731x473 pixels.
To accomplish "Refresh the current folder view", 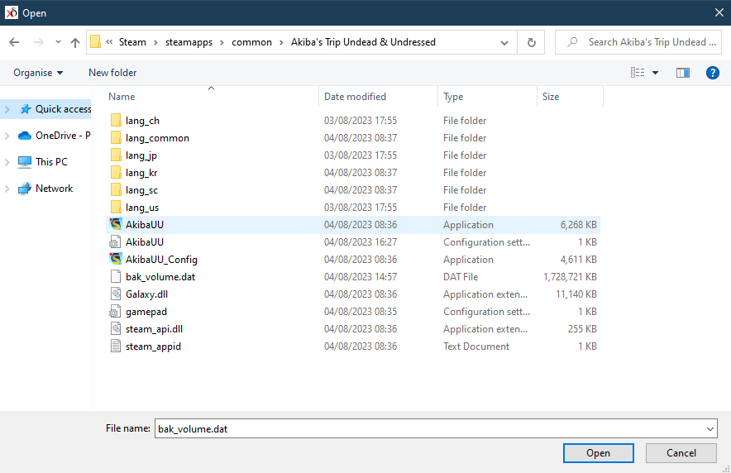I will [x=531, y=42].
